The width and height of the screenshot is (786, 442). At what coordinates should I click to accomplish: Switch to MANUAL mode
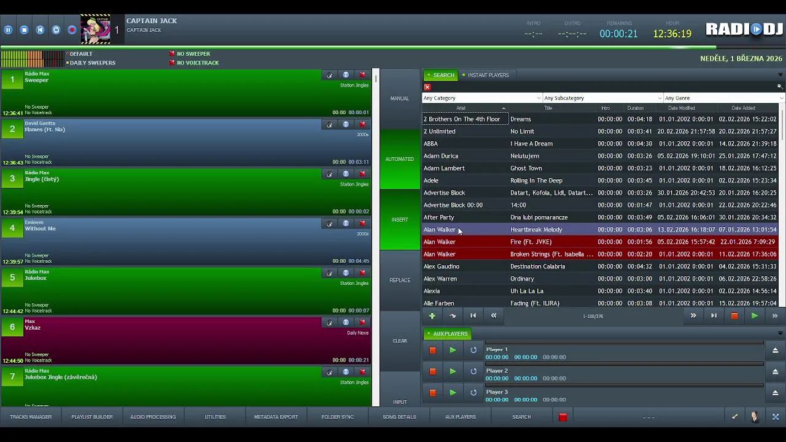tap(400, 98)
